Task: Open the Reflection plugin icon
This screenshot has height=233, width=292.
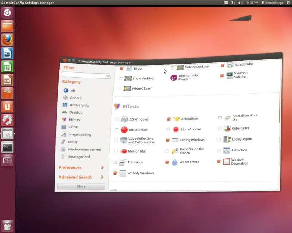Action: coord(227,150)
